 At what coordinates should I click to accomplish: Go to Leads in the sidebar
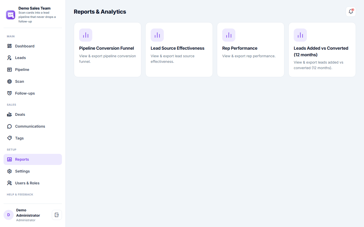(x=33, y=58)
